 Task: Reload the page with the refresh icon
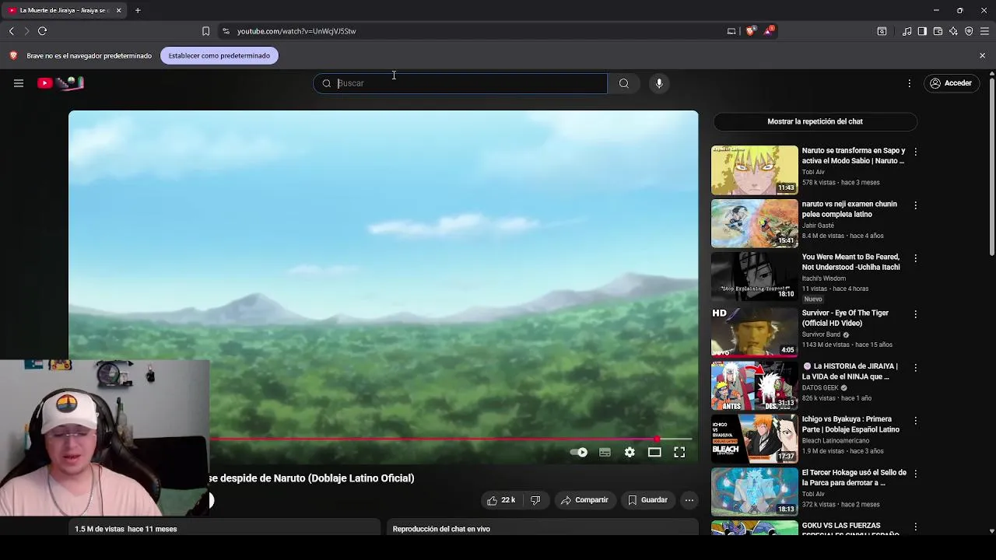(x=43, y=31)
